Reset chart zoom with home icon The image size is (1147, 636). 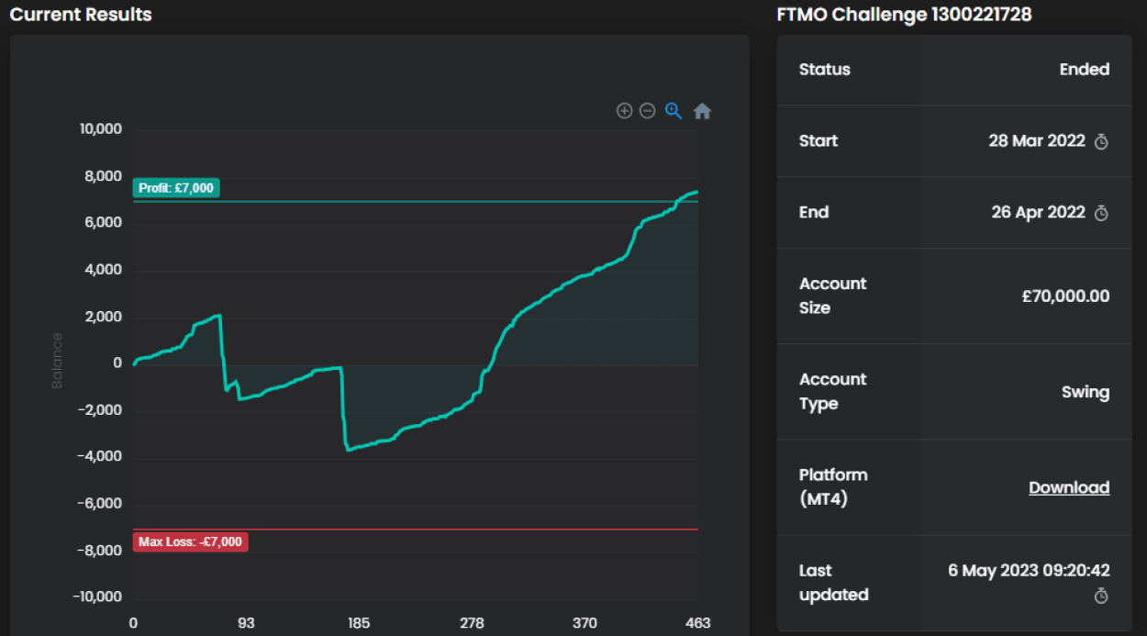[702, 111]
